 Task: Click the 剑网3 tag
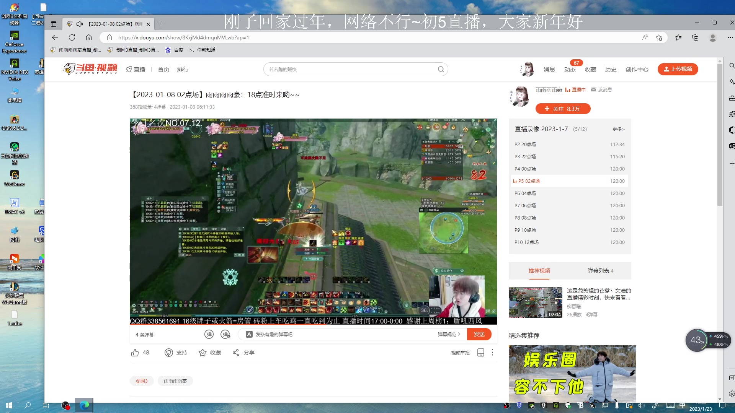coord(142,381)
